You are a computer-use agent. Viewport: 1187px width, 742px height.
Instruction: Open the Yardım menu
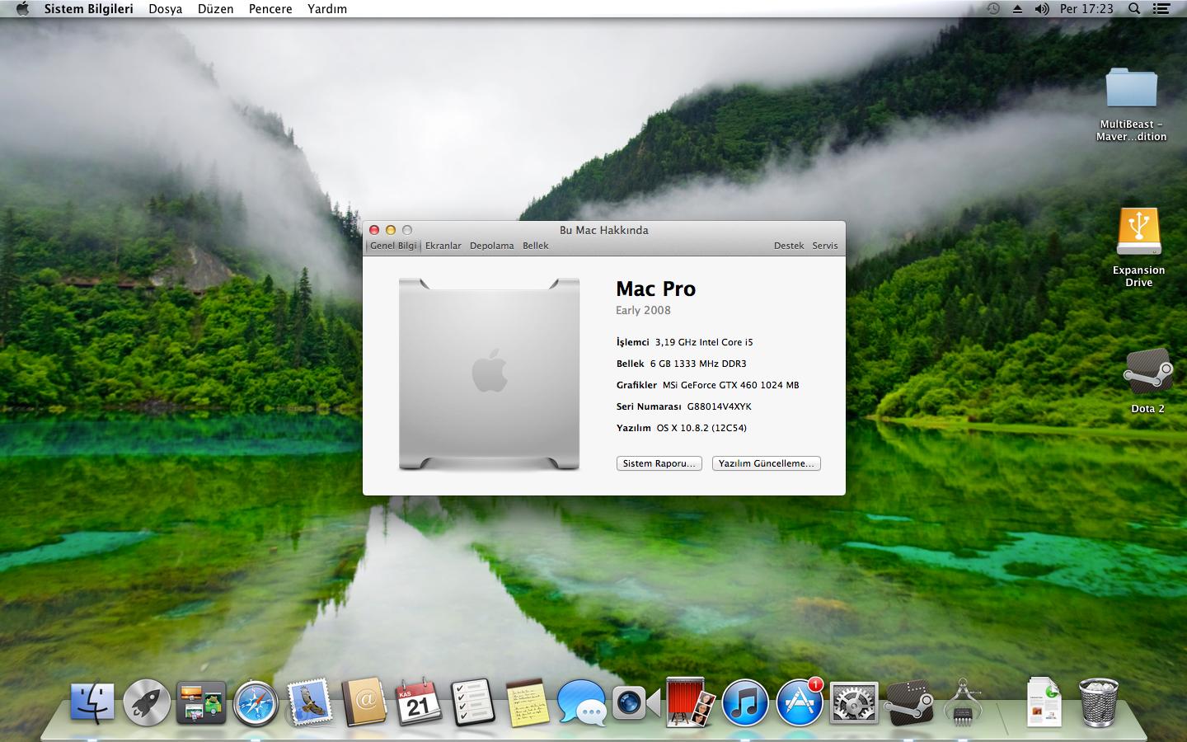click(x=327, y=9)
